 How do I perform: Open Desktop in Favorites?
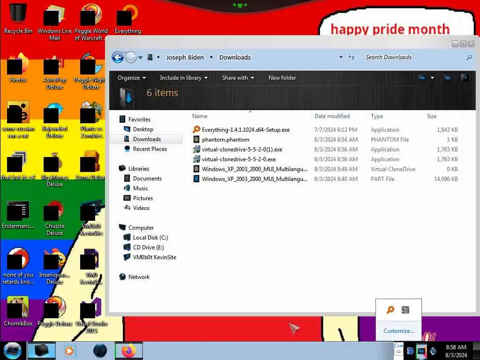[x=142, y=129]
